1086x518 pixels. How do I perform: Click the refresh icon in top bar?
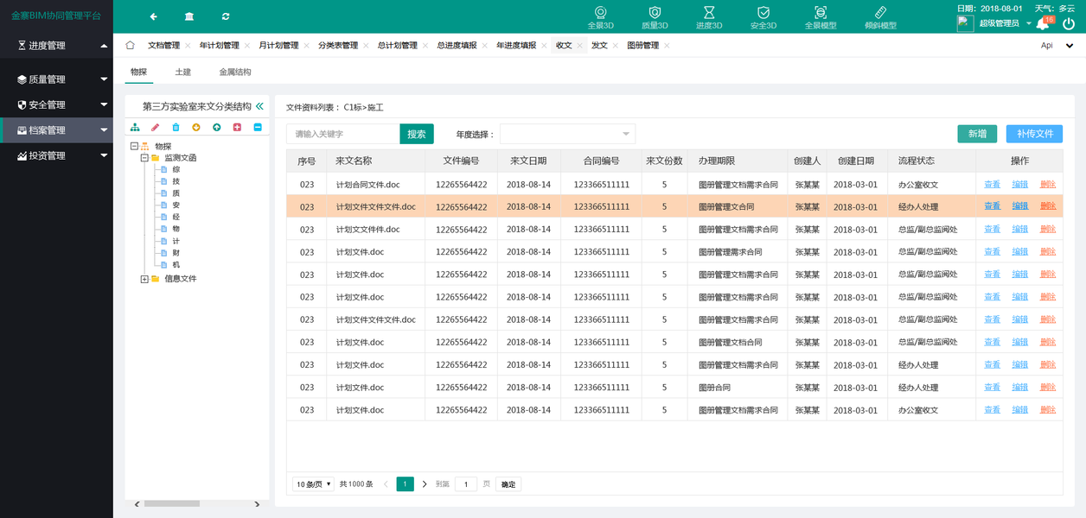click(x=226, y=16)
